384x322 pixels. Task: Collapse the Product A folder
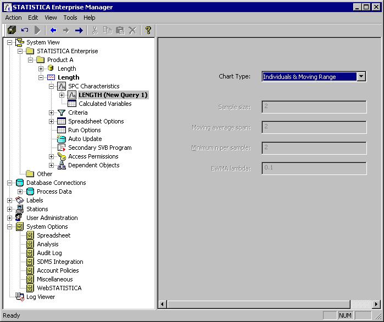tap(30, 60)
